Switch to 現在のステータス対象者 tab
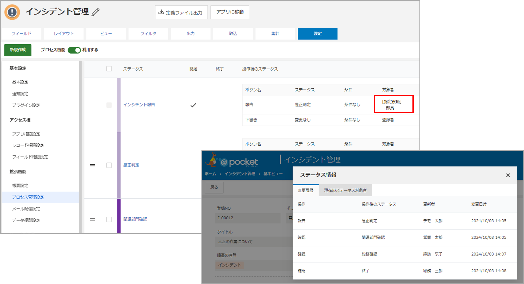524x284 pixels. [x=345, y=190]
